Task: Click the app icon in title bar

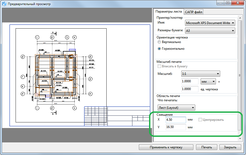Action: 5,4
